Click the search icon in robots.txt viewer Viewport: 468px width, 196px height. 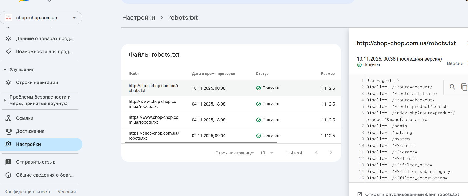(452, 87)
